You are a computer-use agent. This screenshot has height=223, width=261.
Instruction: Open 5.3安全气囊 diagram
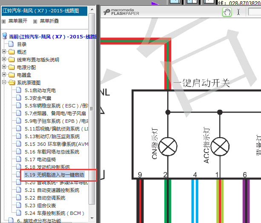[x=38, y=98]
